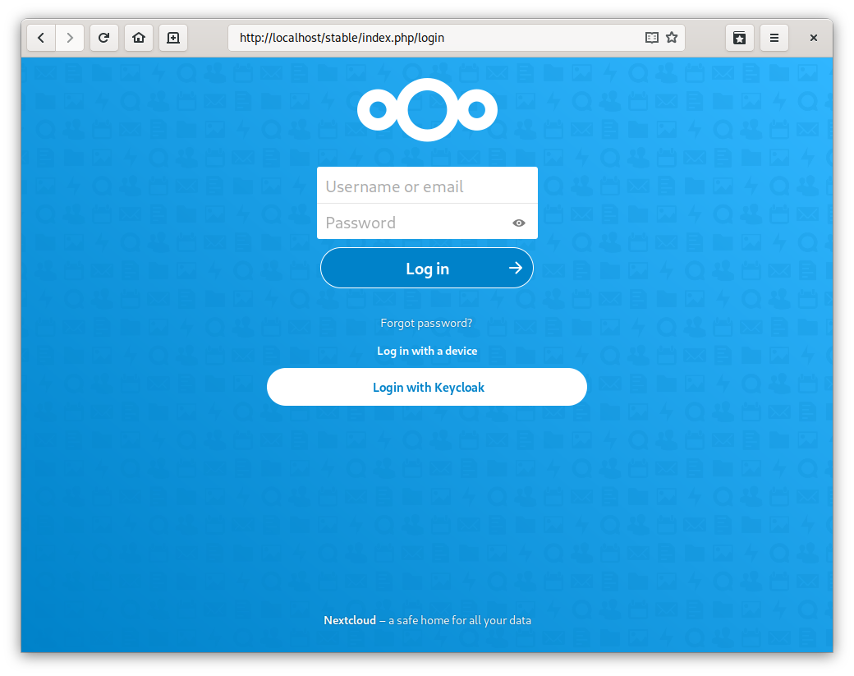Select Log in with a device
854x676 pixels.
point(427,351)
